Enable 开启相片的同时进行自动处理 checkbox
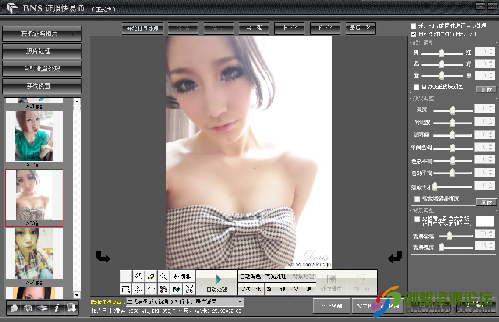This screenshot has height=322, width=499. click(x=414, y=26)
